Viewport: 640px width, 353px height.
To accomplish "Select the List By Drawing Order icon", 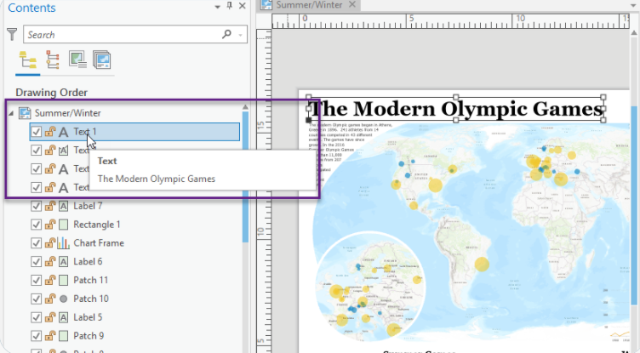I will (x=28, y=60).
